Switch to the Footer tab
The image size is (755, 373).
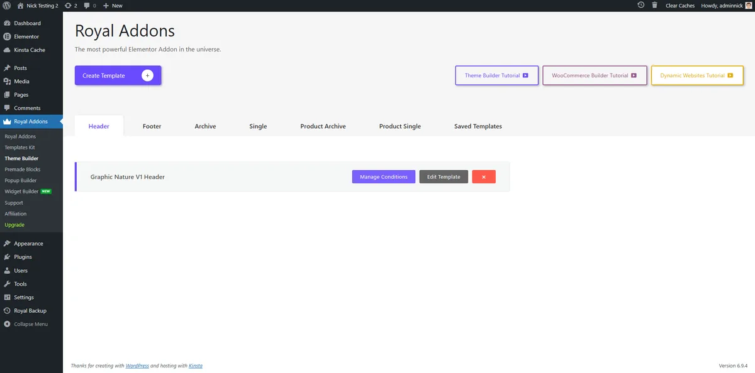pos(152,126)
